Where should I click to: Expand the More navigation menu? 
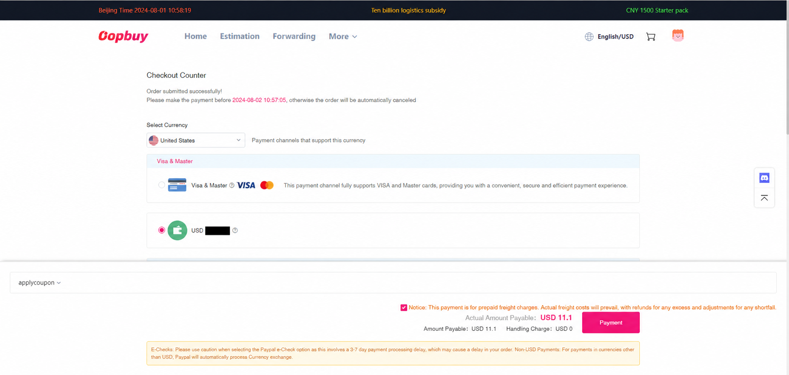pyautogui.click(x=343, y=36)
